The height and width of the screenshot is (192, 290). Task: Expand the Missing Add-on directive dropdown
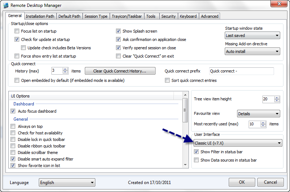pyautogui.click(x=252, y=51)
